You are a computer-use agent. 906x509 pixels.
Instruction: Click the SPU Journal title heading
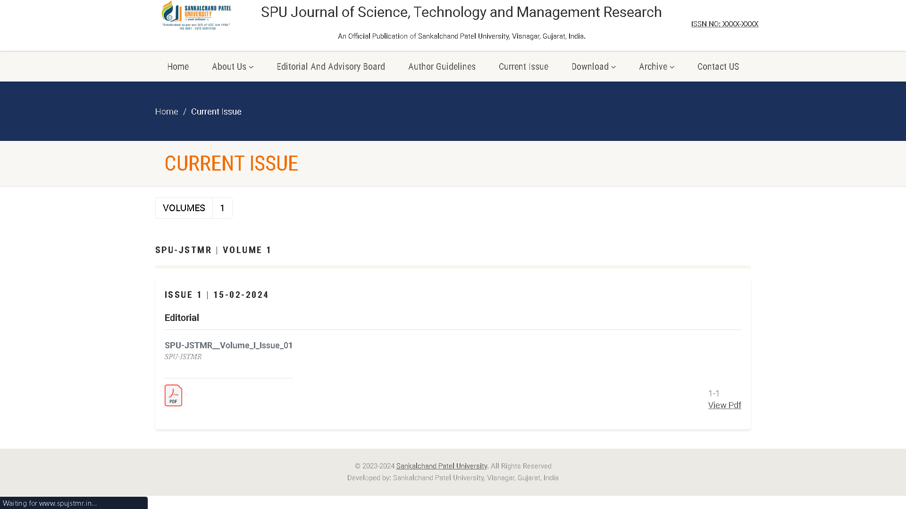tap(461, 12)
